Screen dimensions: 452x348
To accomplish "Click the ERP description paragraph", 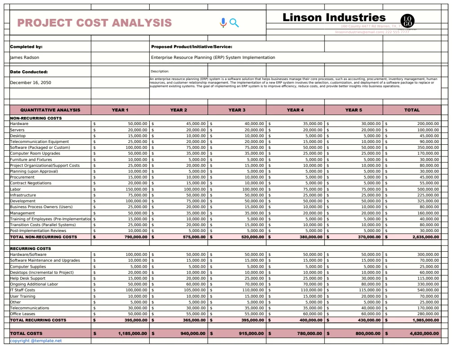I will [293, 83].
